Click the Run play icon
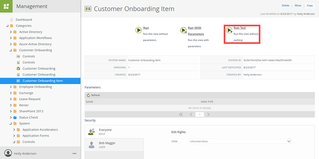The height and width of the screenshot is (159, 319). (138, 30)
